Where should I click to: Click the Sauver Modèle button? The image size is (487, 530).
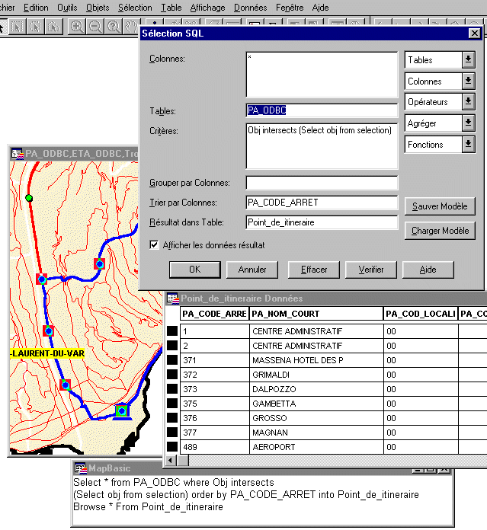pyautogui.click(x=440, y=206)
